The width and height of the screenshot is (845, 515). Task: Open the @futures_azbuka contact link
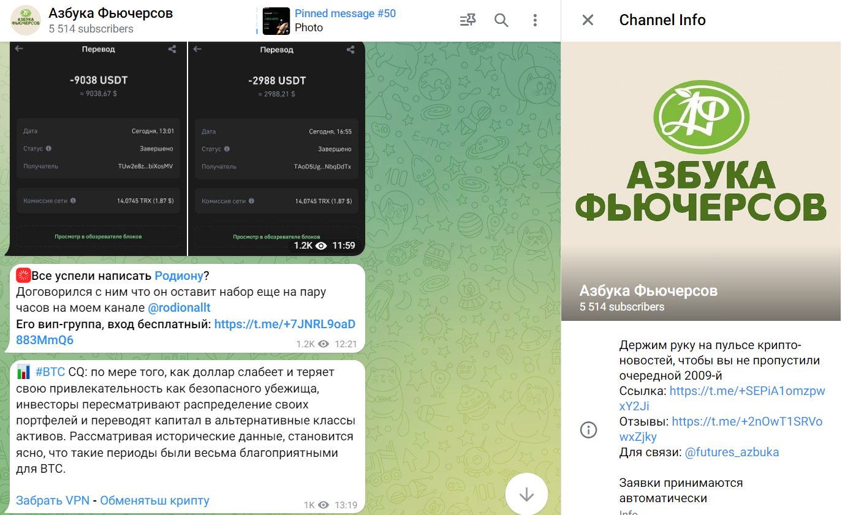tap(732, 453)
